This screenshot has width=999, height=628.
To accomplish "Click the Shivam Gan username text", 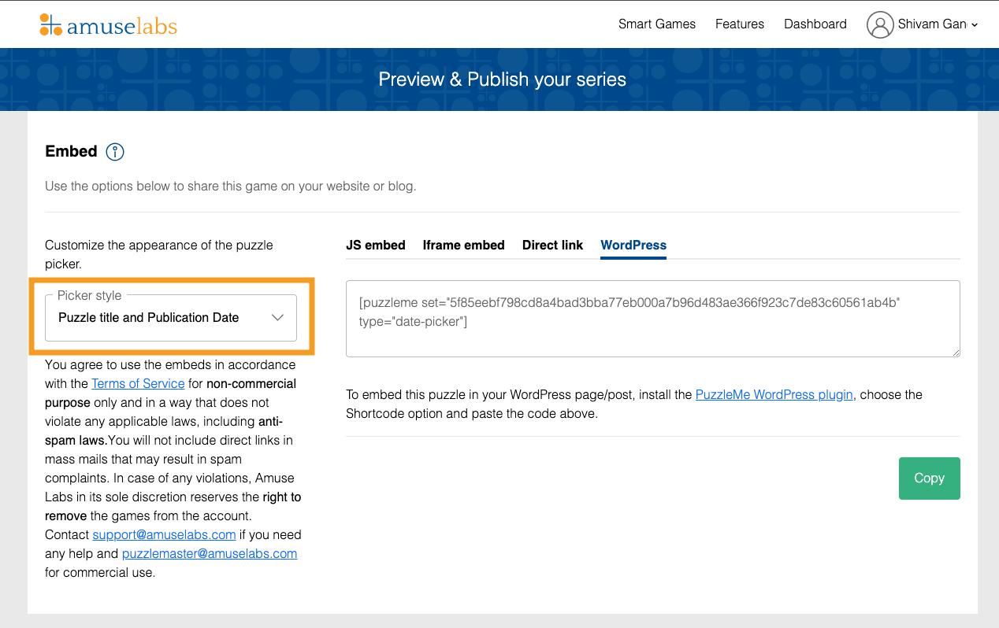I will click(x=932, y=24).
